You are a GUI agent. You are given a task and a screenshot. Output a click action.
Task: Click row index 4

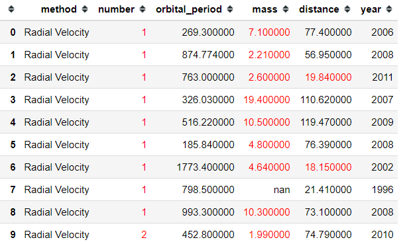pos(13,122)
